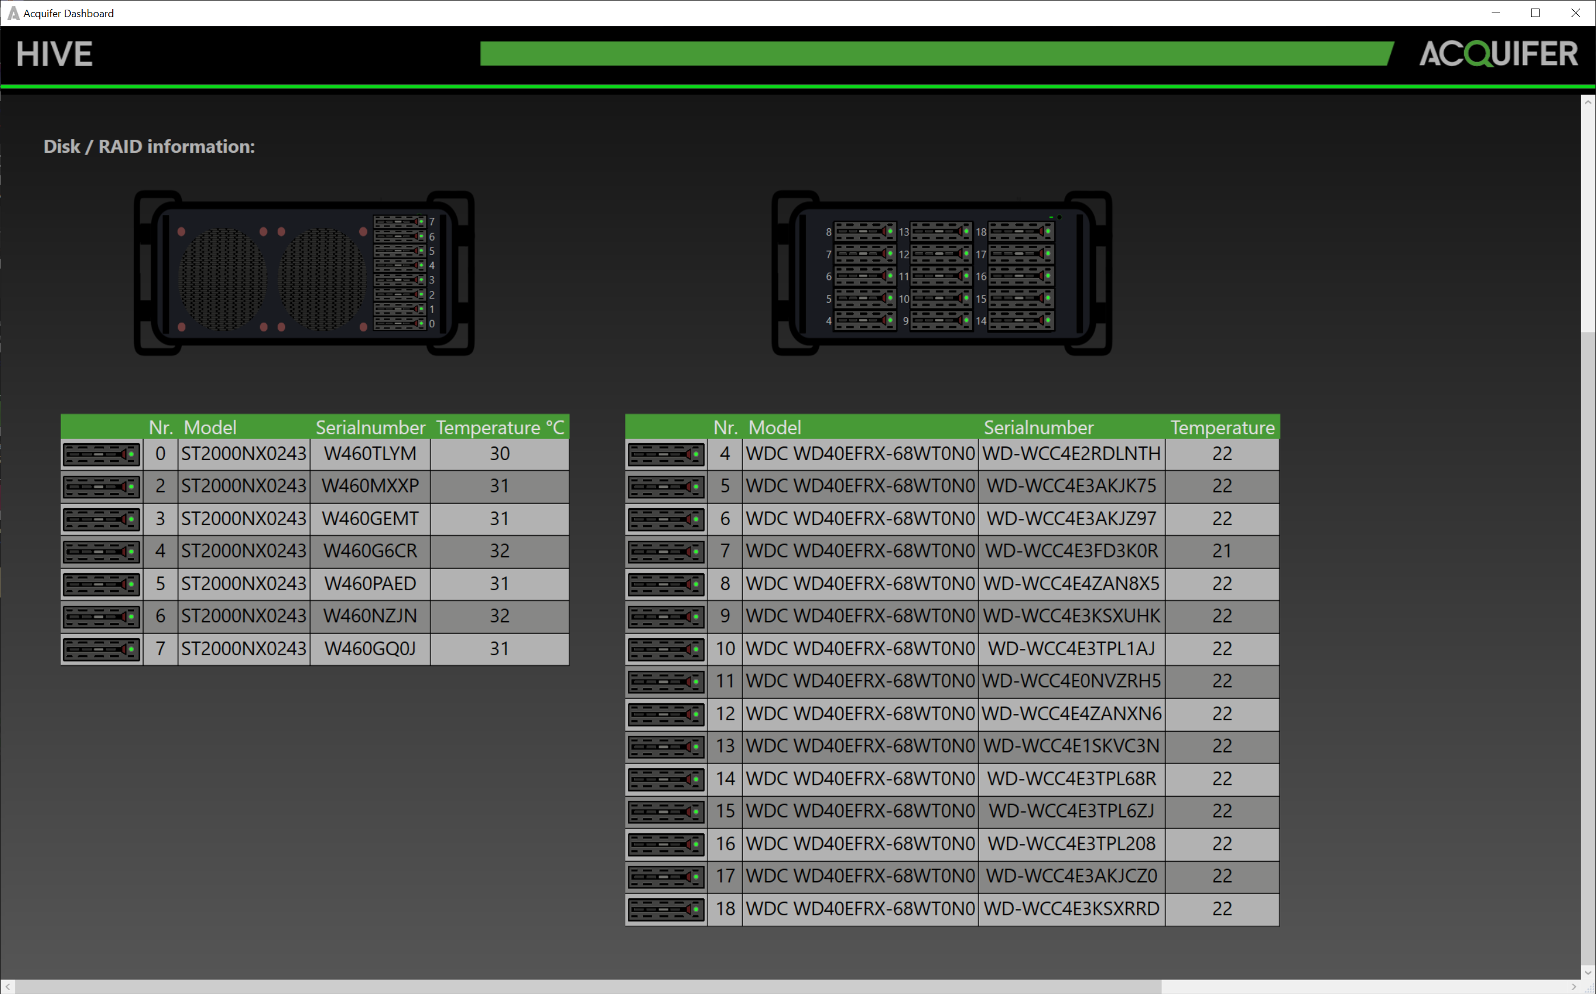The width and height of the screenshot is (1596, 994).
Task: Maximize the Acquifer Dashboard window
Action: (x=1536, y=13)
